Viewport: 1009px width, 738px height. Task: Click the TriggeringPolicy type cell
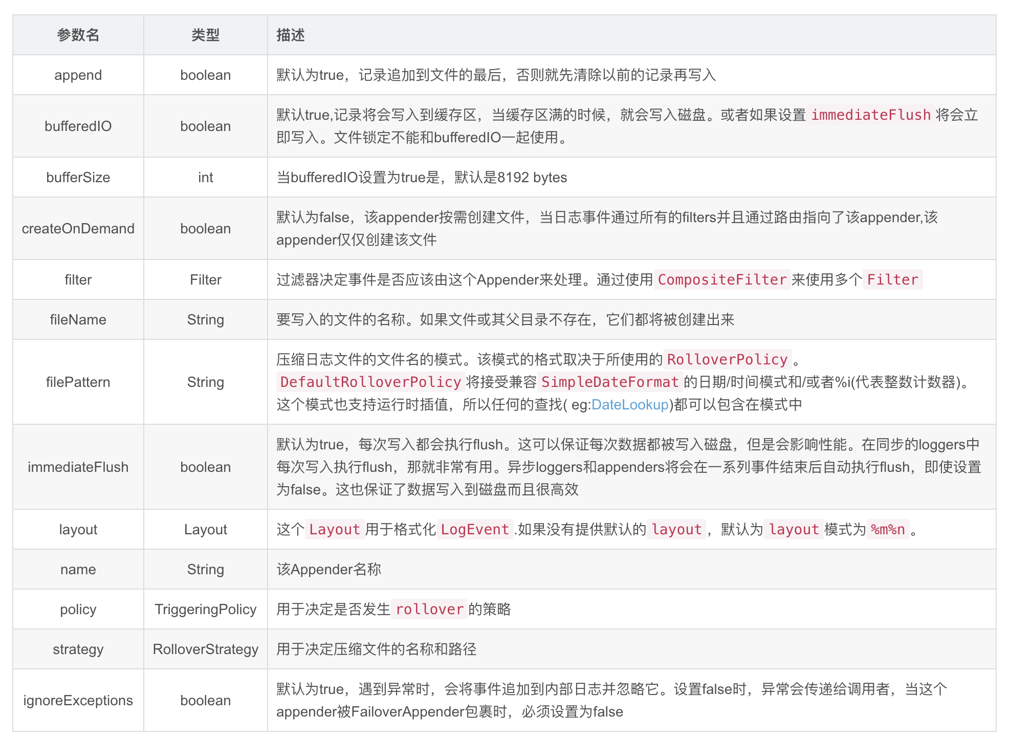(x=205, y=609)
